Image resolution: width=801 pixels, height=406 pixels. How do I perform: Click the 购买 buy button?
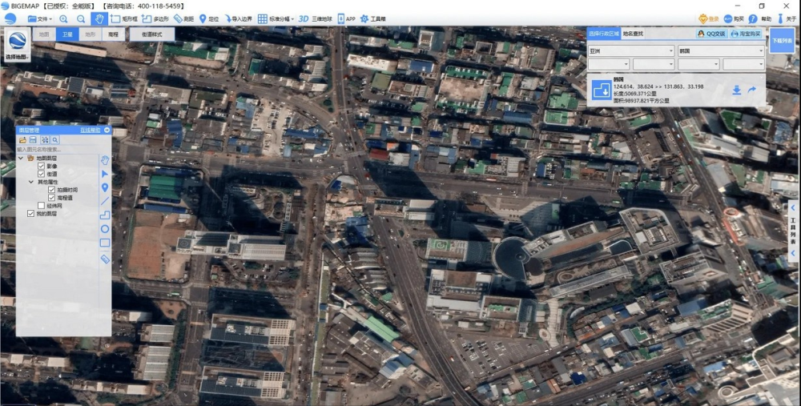[734, 19]
